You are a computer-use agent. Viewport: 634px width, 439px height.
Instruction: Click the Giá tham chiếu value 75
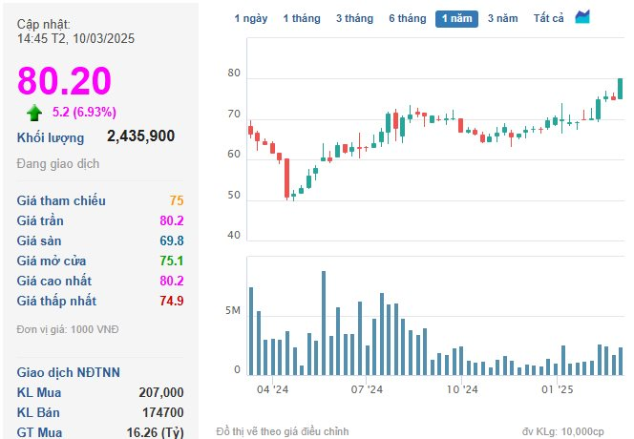click(177, 200)
